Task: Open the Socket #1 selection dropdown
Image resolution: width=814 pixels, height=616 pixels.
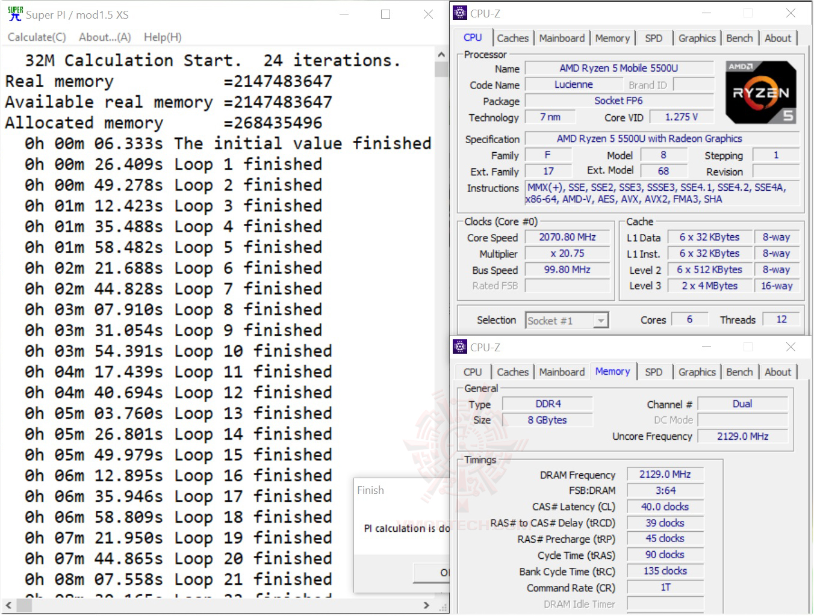Action: click(567, 321)
